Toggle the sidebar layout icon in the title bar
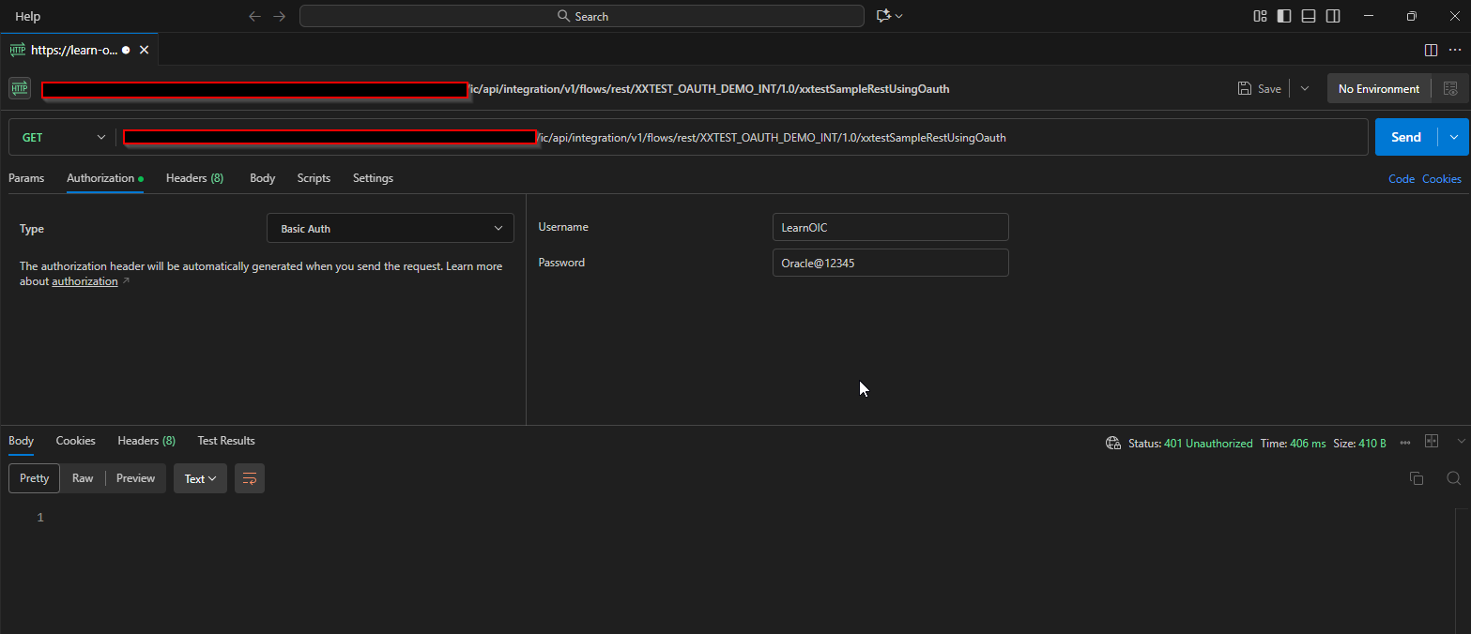Screen dimensions: 1471x634 tap(1283, 16)
